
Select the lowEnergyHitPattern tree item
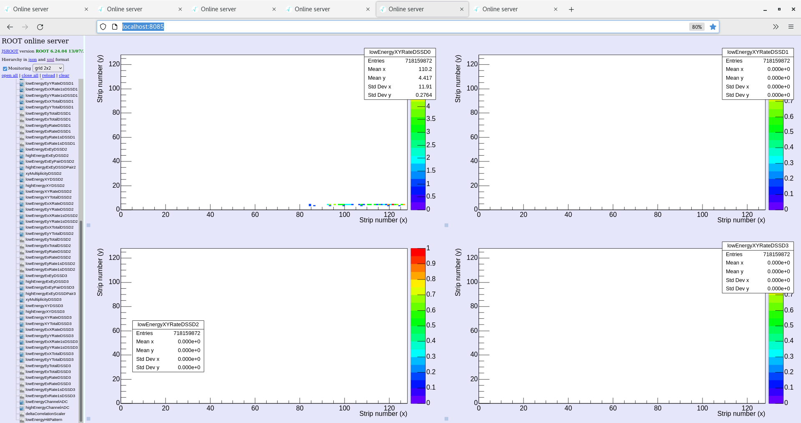(44, 420)
